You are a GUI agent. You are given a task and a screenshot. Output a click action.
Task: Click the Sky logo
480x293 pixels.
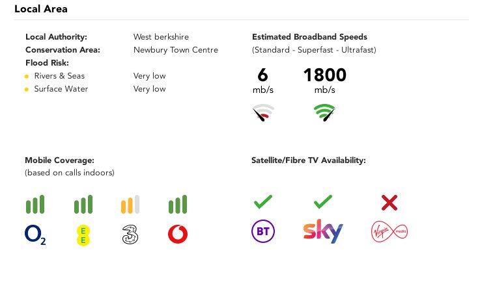coord(323,232)
